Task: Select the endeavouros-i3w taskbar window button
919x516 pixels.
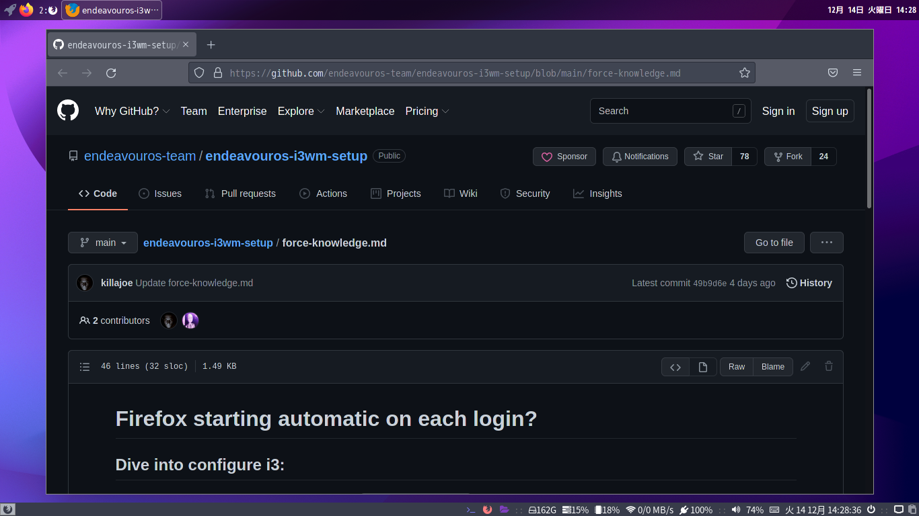Action: [x=112, y=10]
